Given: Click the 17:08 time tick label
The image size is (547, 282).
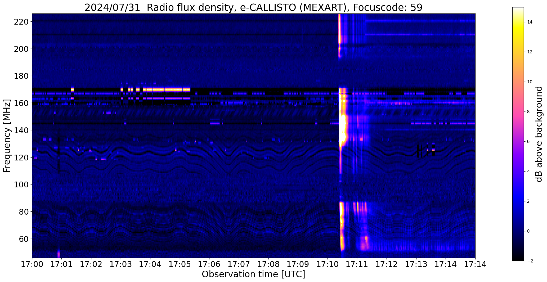Looking at the screenshot, I should pyautogui.click(x=268, y=264).
